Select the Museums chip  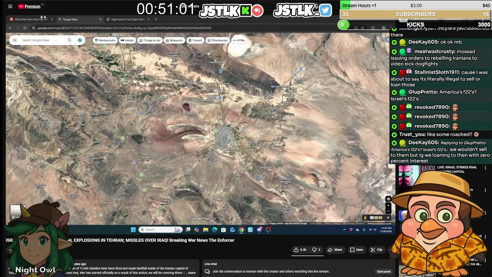pos(175,40)
